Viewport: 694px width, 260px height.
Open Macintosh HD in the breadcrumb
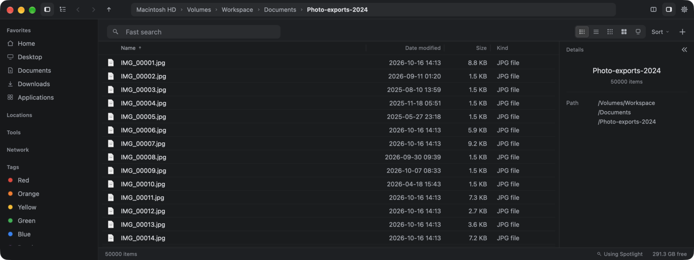pyautogui.click(x=156, y=10)
